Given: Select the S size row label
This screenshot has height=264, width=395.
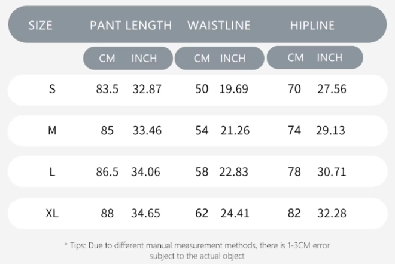Looking at the screenshot, I should pos(52,90).
